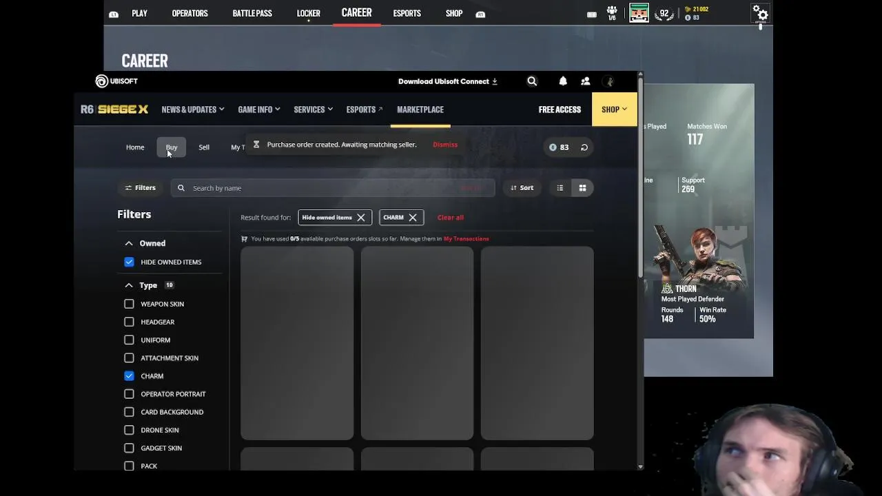Remove the Hide owned items filter chip

pyautogui.click(x=361, y=218)
